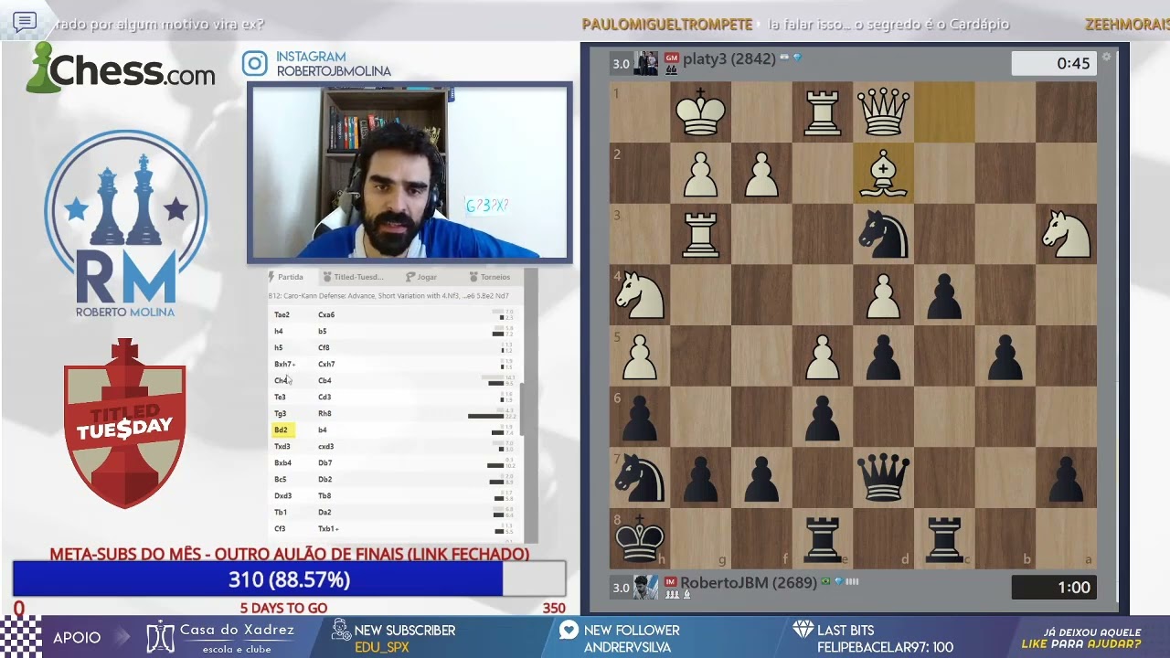
Task: Select move Tae2 in the move list
Action: (x=282, y=314)
